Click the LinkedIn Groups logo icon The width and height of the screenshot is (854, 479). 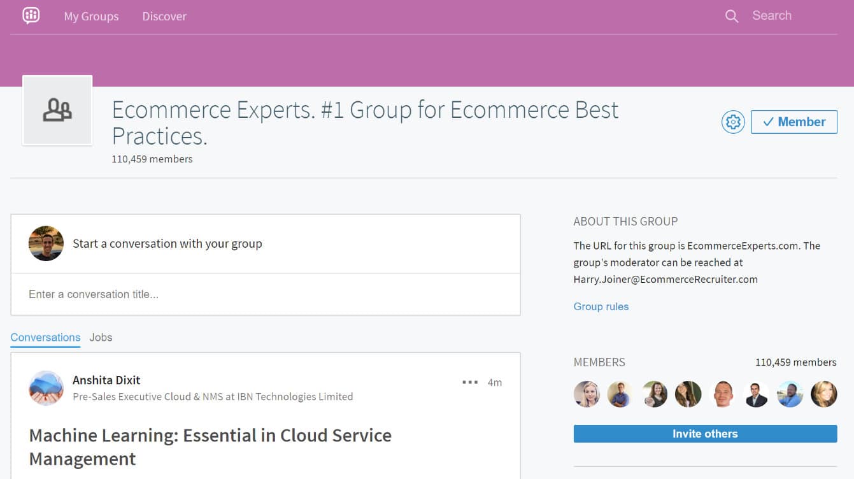coord(31,15)
